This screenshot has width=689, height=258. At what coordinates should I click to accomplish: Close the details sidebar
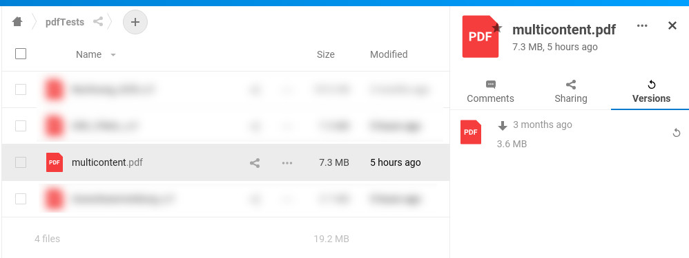point(672,26)
